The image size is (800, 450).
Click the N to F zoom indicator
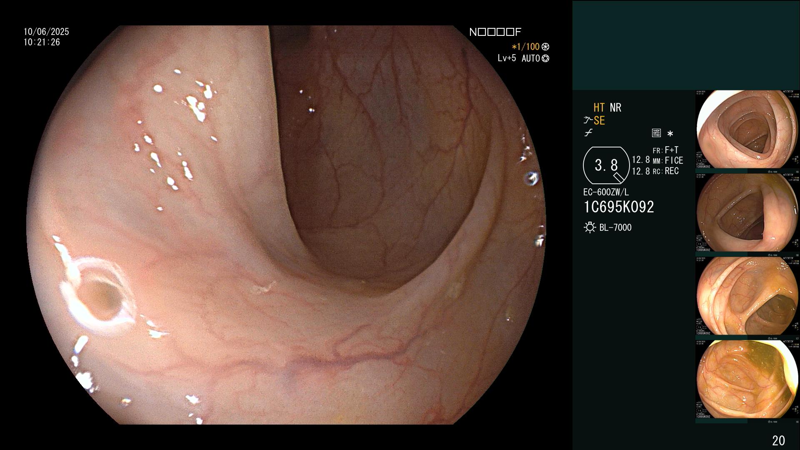point(495,32)
